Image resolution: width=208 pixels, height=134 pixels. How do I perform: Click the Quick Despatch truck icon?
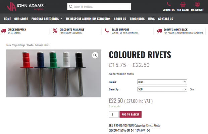click(x=3, y=31)
